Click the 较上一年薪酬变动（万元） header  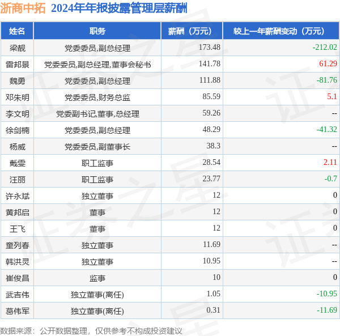pyautogui.click(x=281, y=31)
